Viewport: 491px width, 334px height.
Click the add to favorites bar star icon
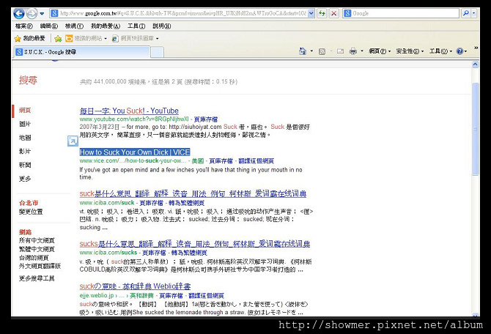58,39
